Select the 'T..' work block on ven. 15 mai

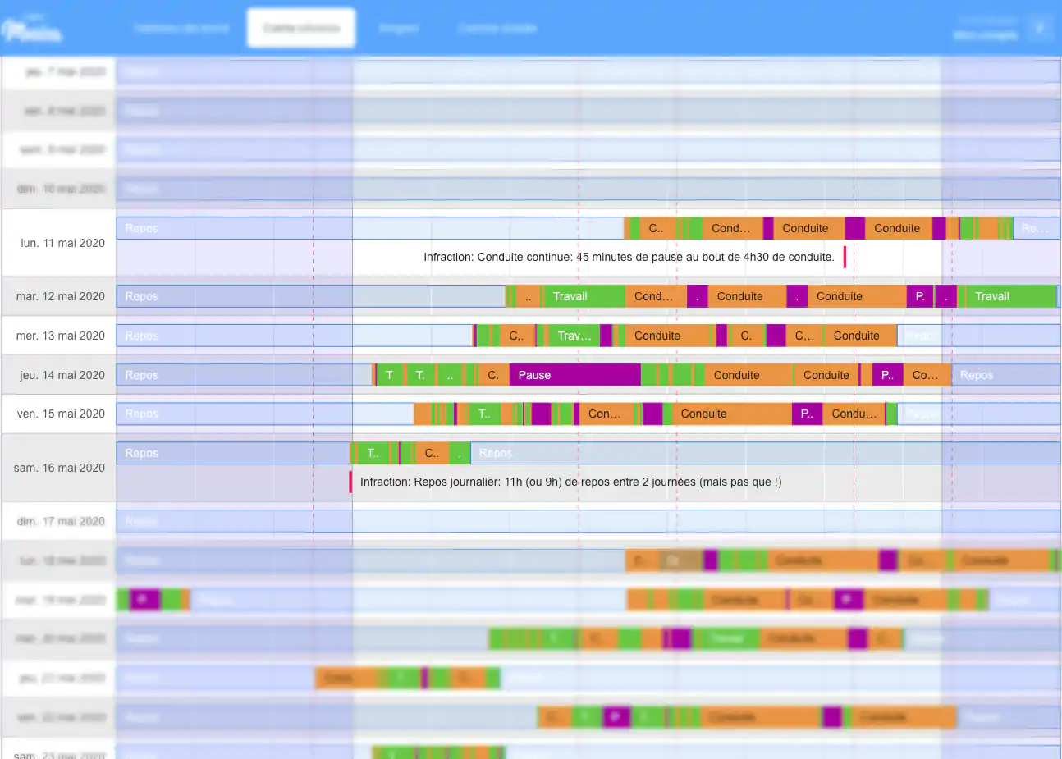point(484,414)
